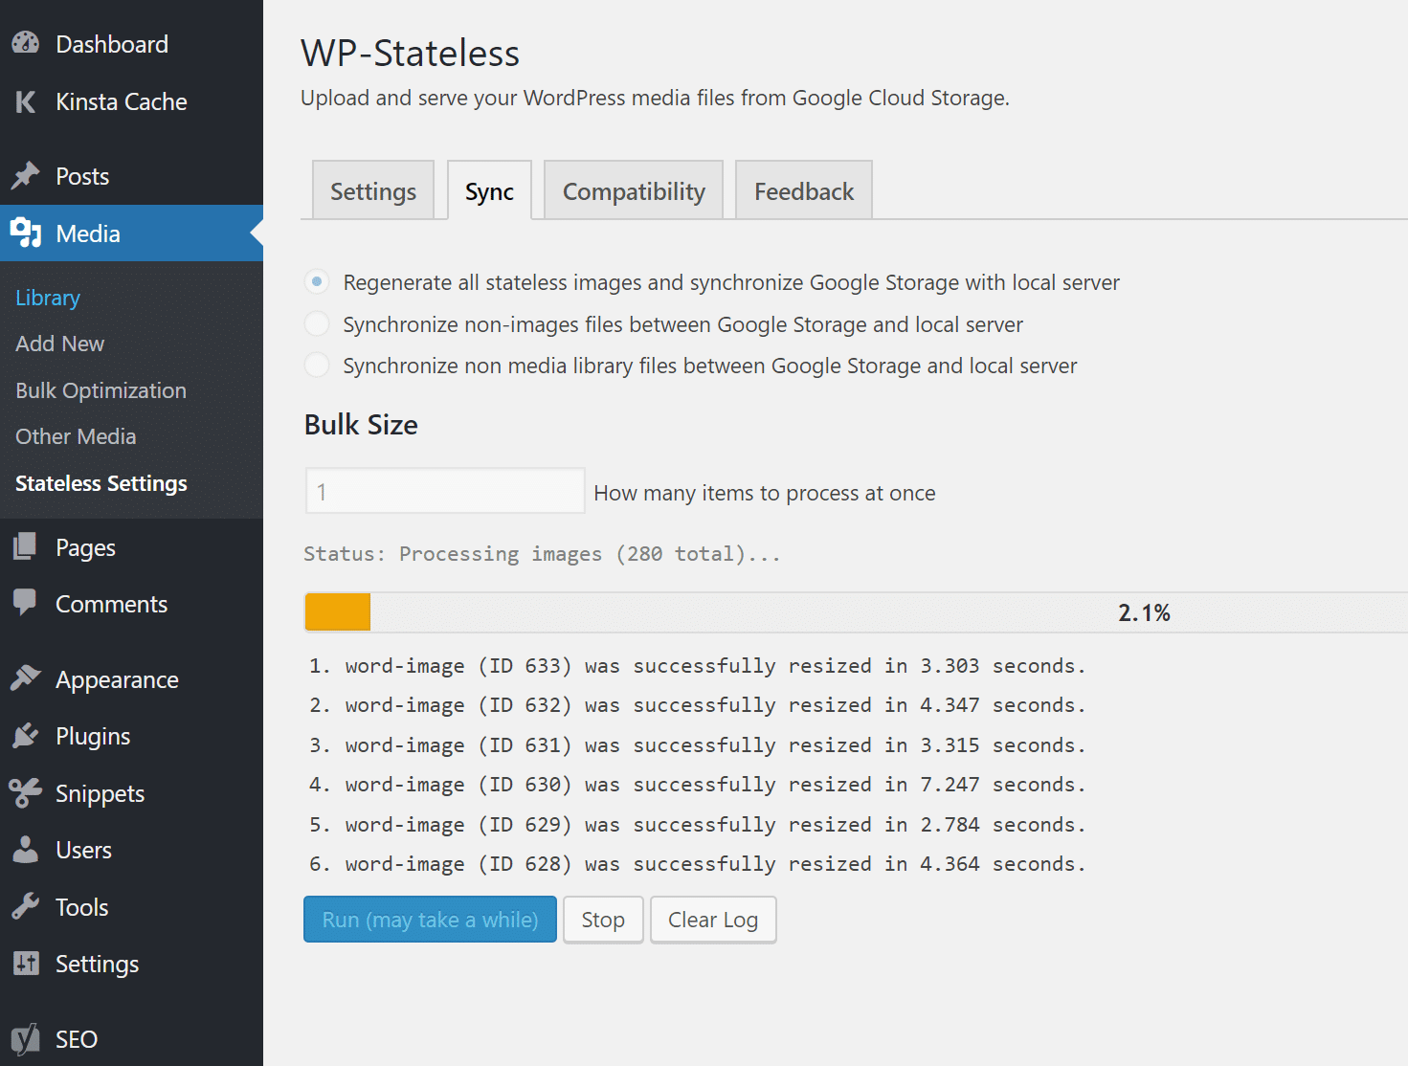The image size is (1408, 1066).
Task: Click the Media library icon
Action: point(26,233)
